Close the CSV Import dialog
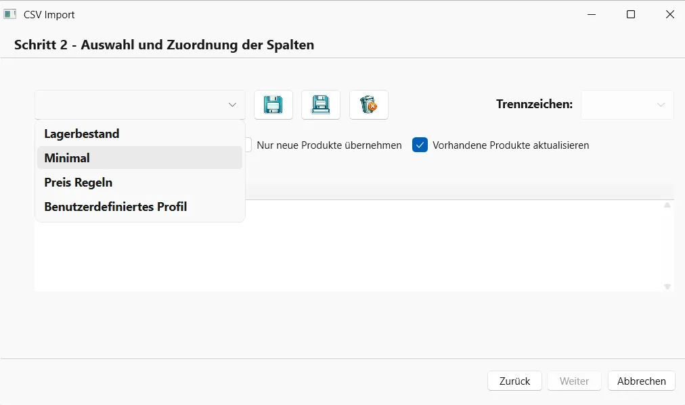 pos(669,14)
